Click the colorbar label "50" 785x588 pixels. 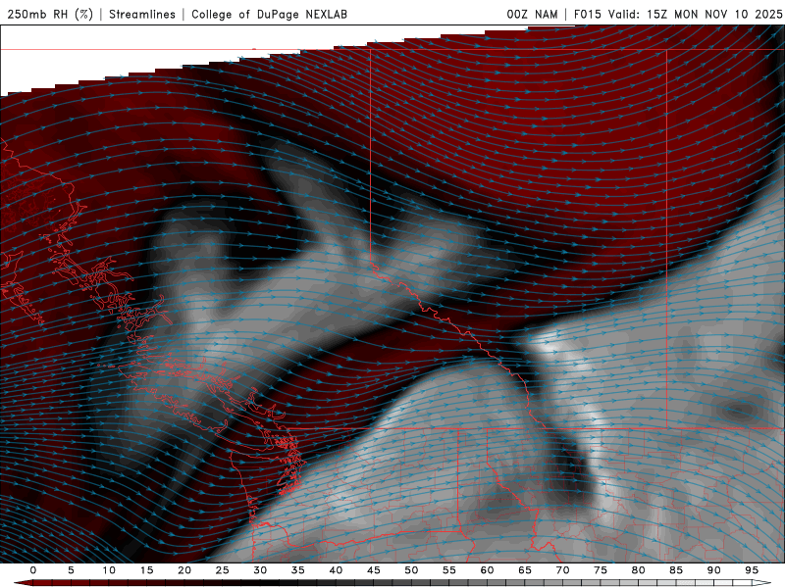[x=411, y=570]
